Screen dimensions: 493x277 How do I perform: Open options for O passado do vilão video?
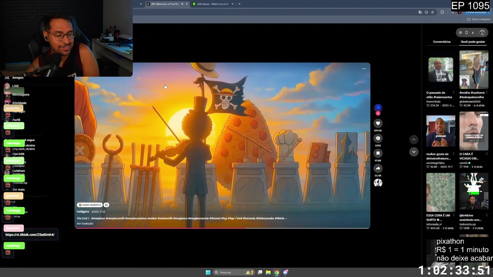click(x=454, y=93)
